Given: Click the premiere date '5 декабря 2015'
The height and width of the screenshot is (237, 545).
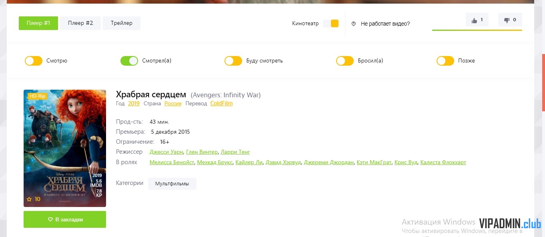Looking at the screenshot, I should pyautogui.click(x=170, y=132).
